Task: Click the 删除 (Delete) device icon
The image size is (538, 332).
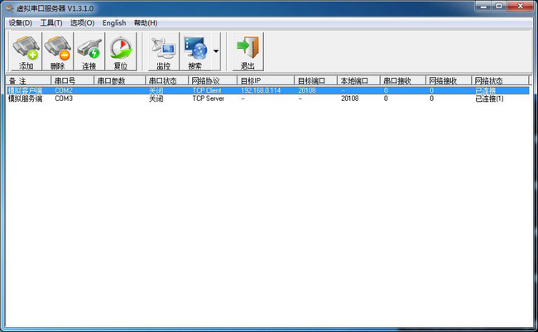Action: [58, 51]
